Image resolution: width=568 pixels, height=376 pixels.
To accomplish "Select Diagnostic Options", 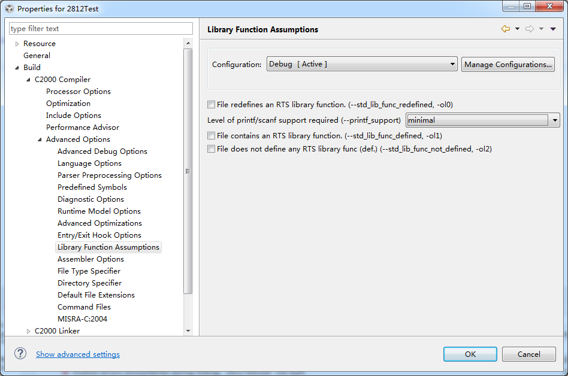I will pos(90,199).
